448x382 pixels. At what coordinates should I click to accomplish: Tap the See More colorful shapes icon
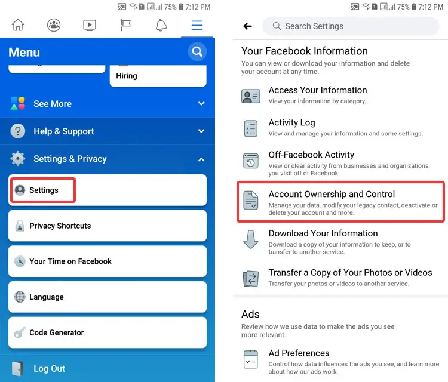pos(18,104)
